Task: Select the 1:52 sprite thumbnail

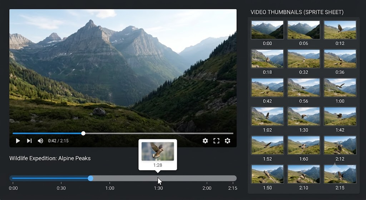Action: pos(267,145)
